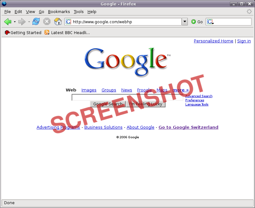
Task: Click the © 2006 Google copyright text
Action: (x=127, y=137)
